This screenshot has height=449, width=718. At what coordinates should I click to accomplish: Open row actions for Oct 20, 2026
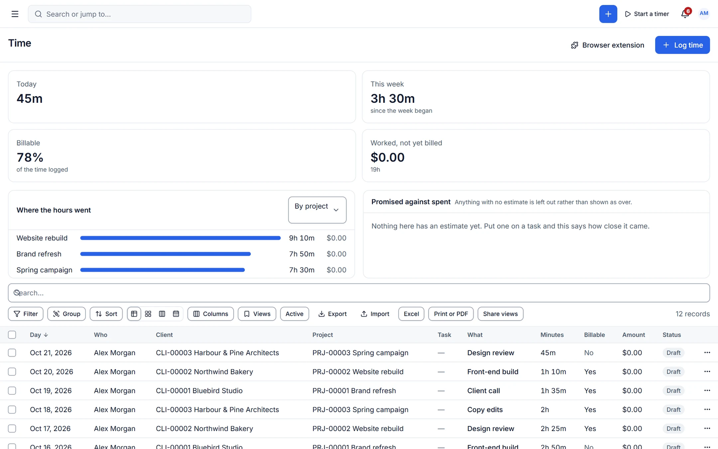click(x=707, y=372)
